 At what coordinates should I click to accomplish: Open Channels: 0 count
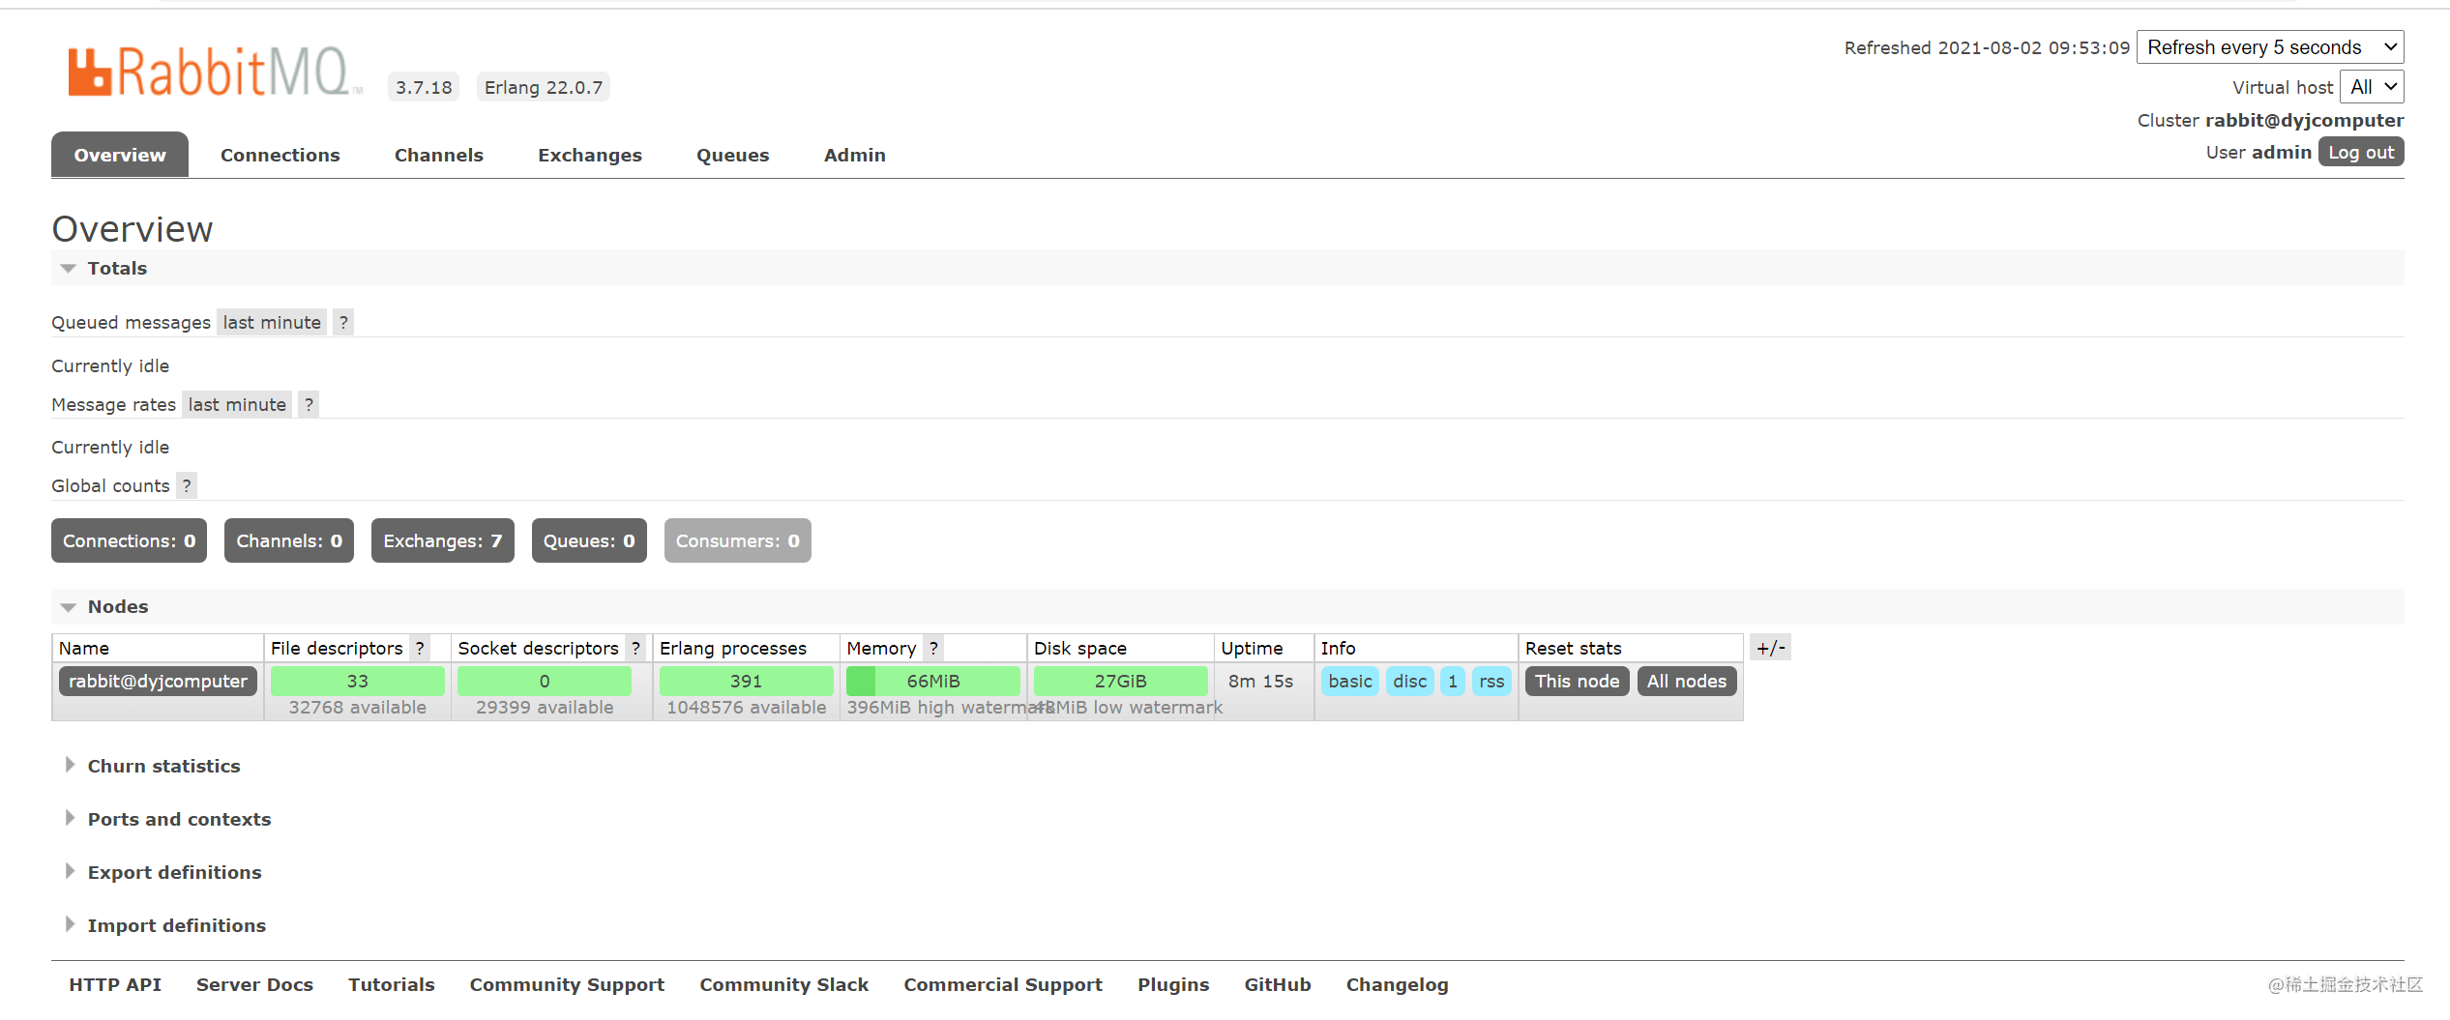[289, 540]
